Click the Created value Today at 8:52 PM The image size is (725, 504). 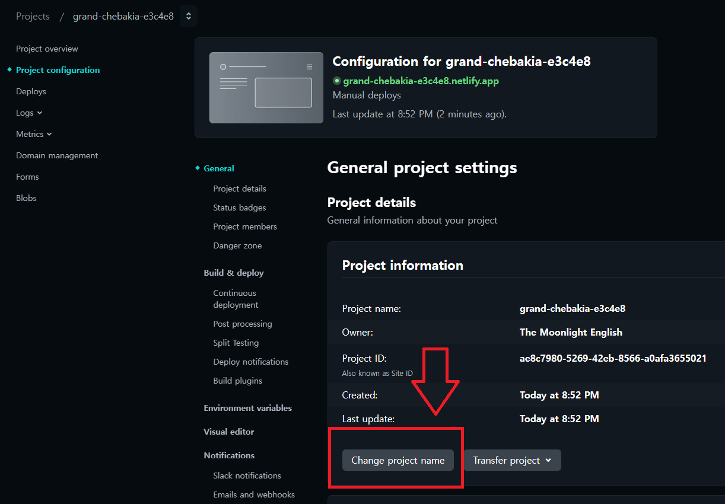[559, 395]
